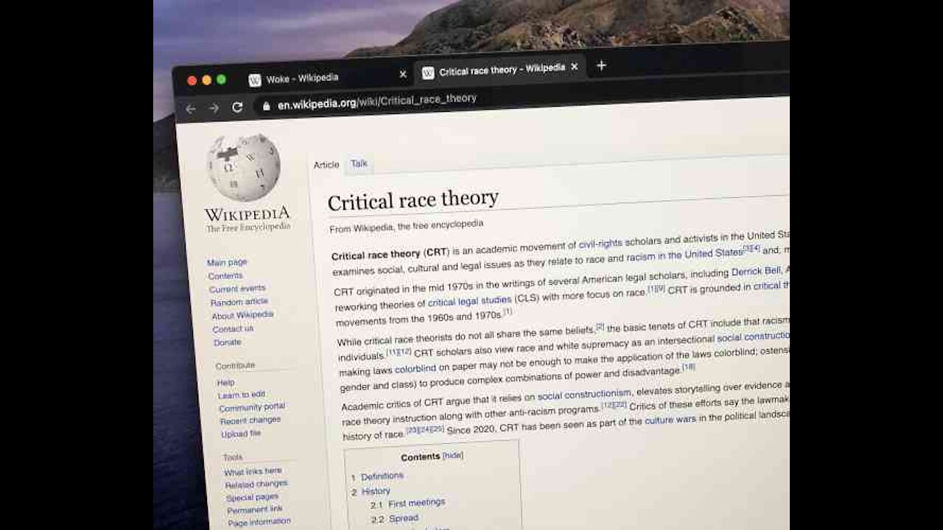Select the Critical race theory browser tab

click(x=502, y=70)
